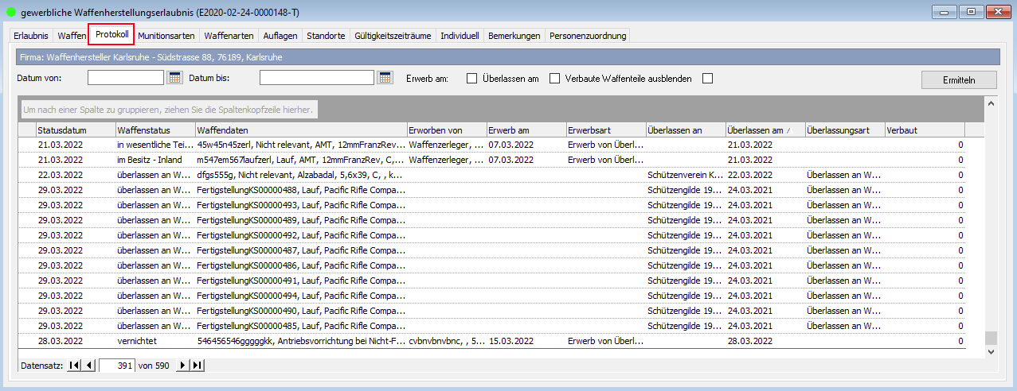Screen dimensions: 1017x391
Task: Go to the previous record
Action: (x=89, y=366)
